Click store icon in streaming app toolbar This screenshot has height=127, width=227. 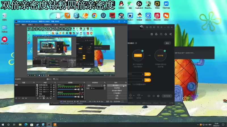pos(152,34)
